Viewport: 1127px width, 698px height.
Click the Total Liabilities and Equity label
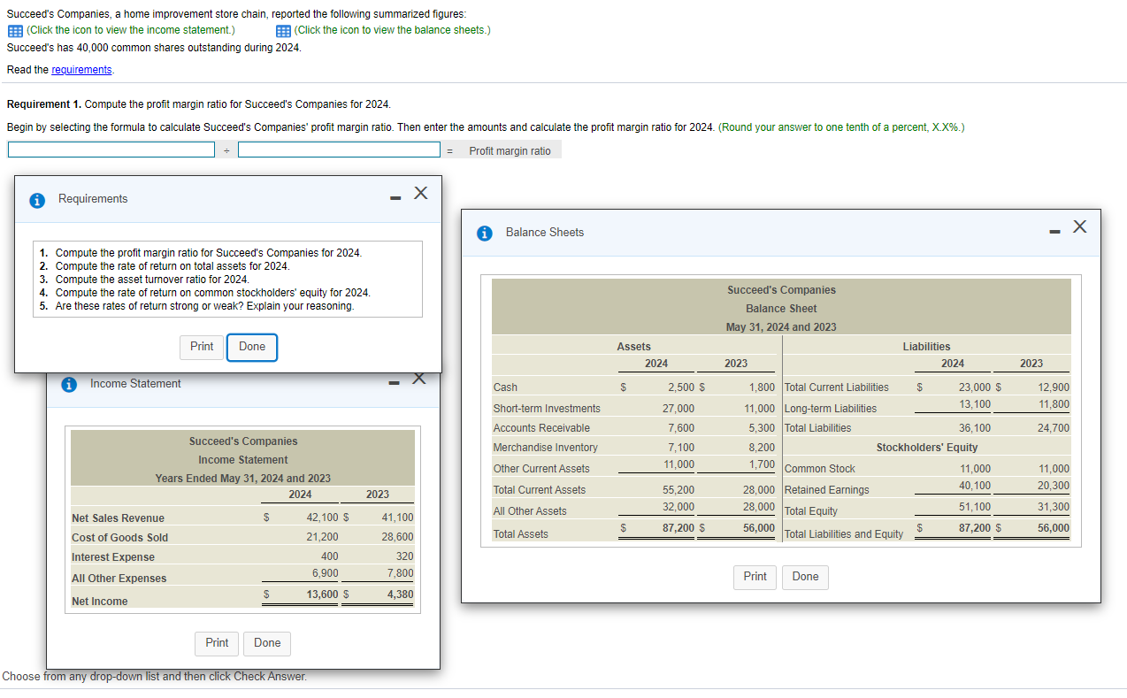pos(844,534)
